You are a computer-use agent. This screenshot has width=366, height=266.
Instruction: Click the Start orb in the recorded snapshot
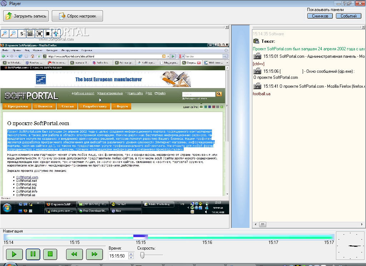click(7, 208)
